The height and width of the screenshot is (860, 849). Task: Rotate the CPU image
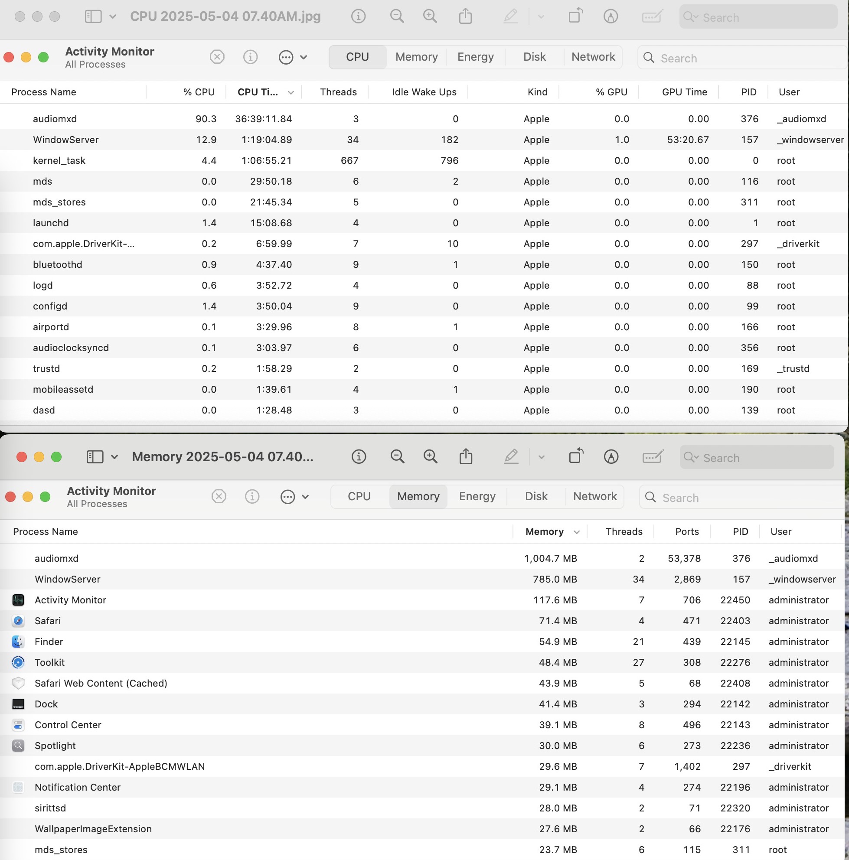tap(576, 16)
